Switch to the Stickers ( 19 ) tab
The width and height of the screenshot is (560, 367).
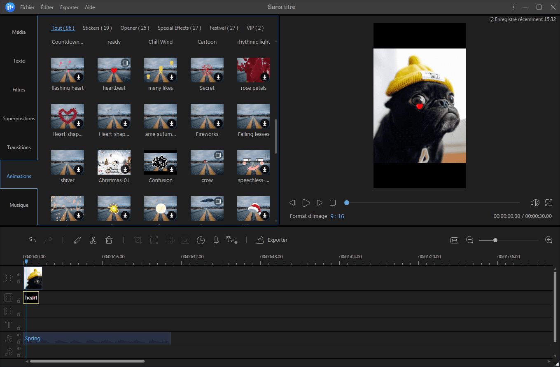pyautogui.click(x=97, y=28)
